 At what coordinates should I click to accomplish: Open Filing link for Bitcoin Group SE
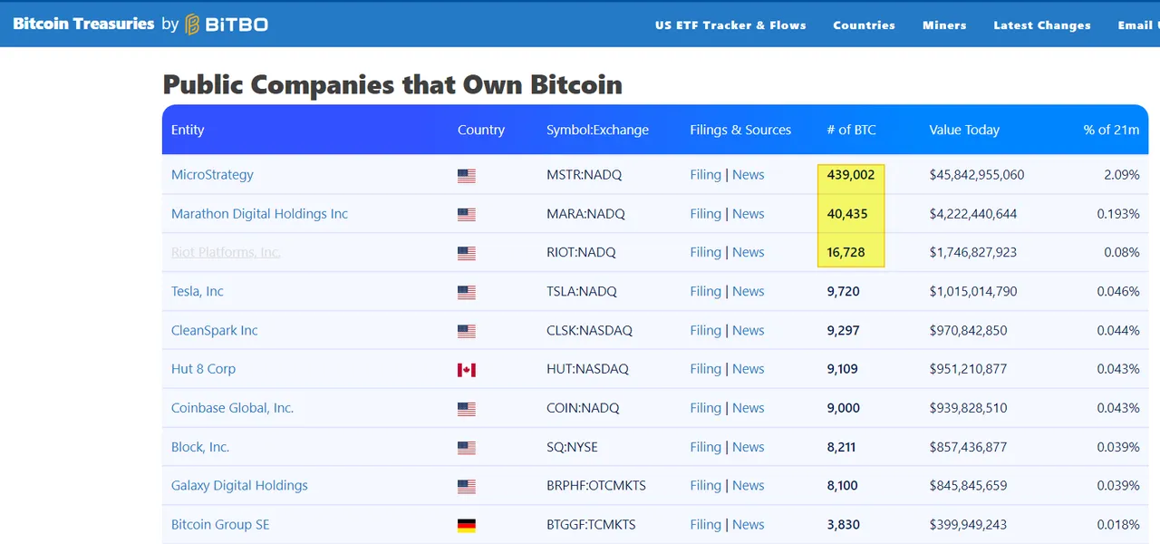(705, 524)
